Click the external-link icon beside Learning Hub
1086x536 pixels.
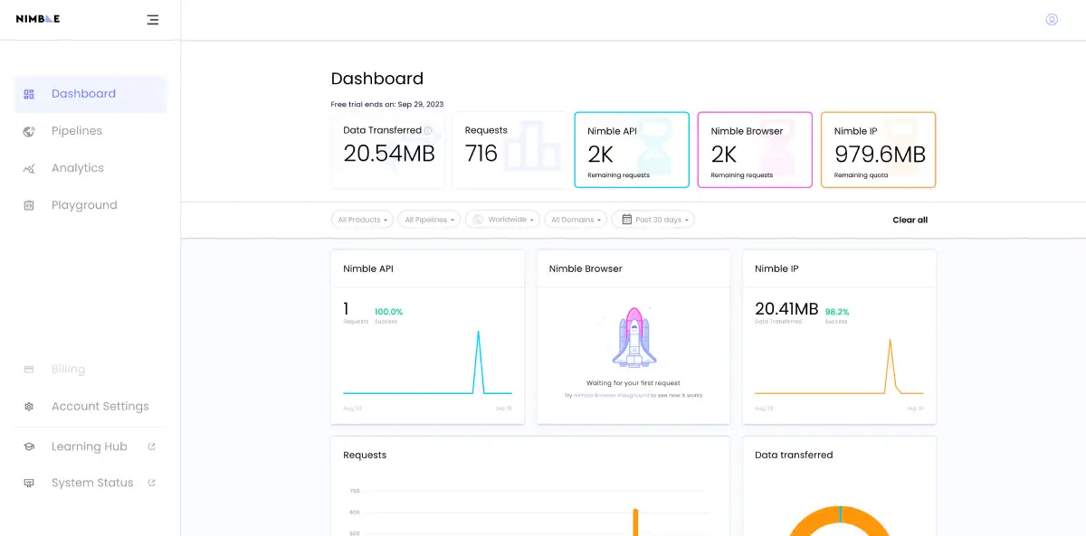tap(152, 447)
